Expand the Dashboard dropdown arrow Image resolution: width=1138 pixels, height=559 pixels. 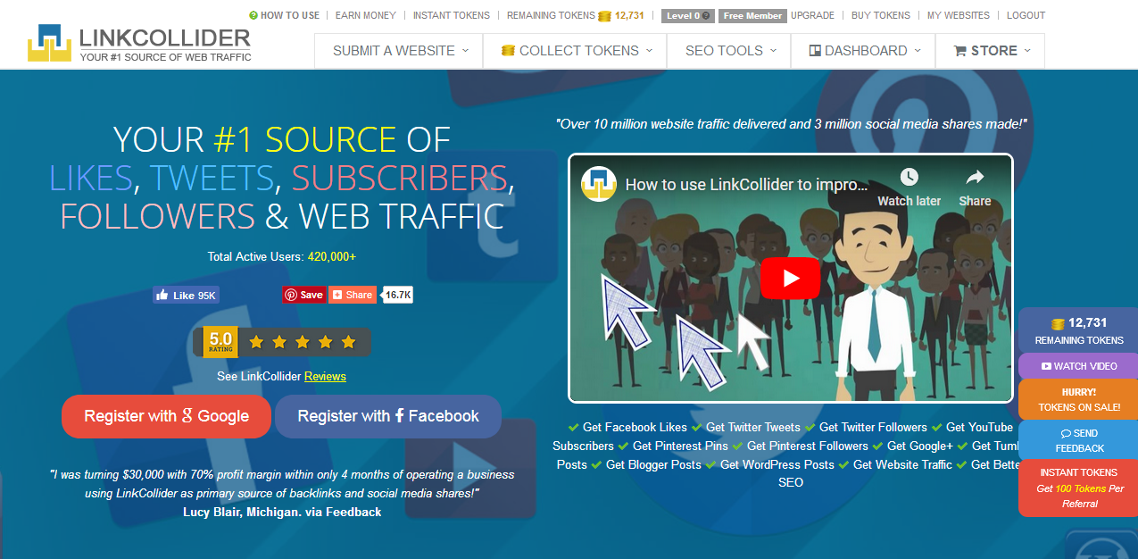tap(918, 51)
